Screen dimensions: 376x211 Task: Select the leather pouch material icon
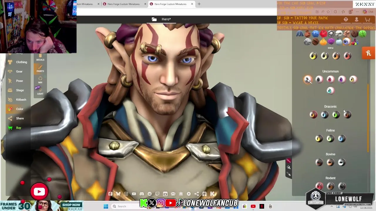click(x=308, y=34)
